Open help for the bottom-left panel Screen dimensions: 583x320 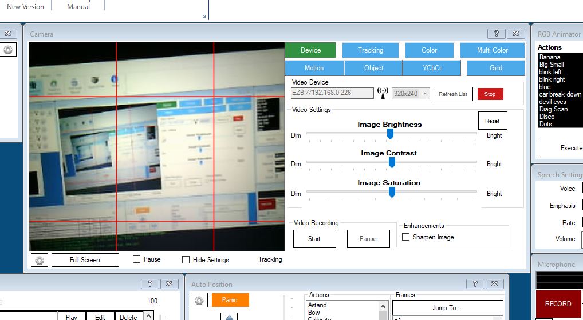tap(150, 283)
